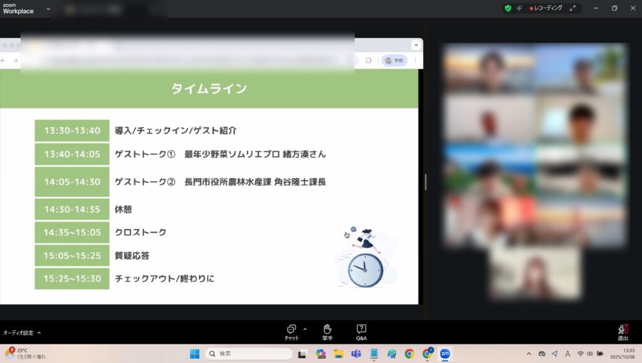This screenshot has height=363, width=642.
Task: Enter full screen using the expand arrows
Action: (x=572, y=8)
